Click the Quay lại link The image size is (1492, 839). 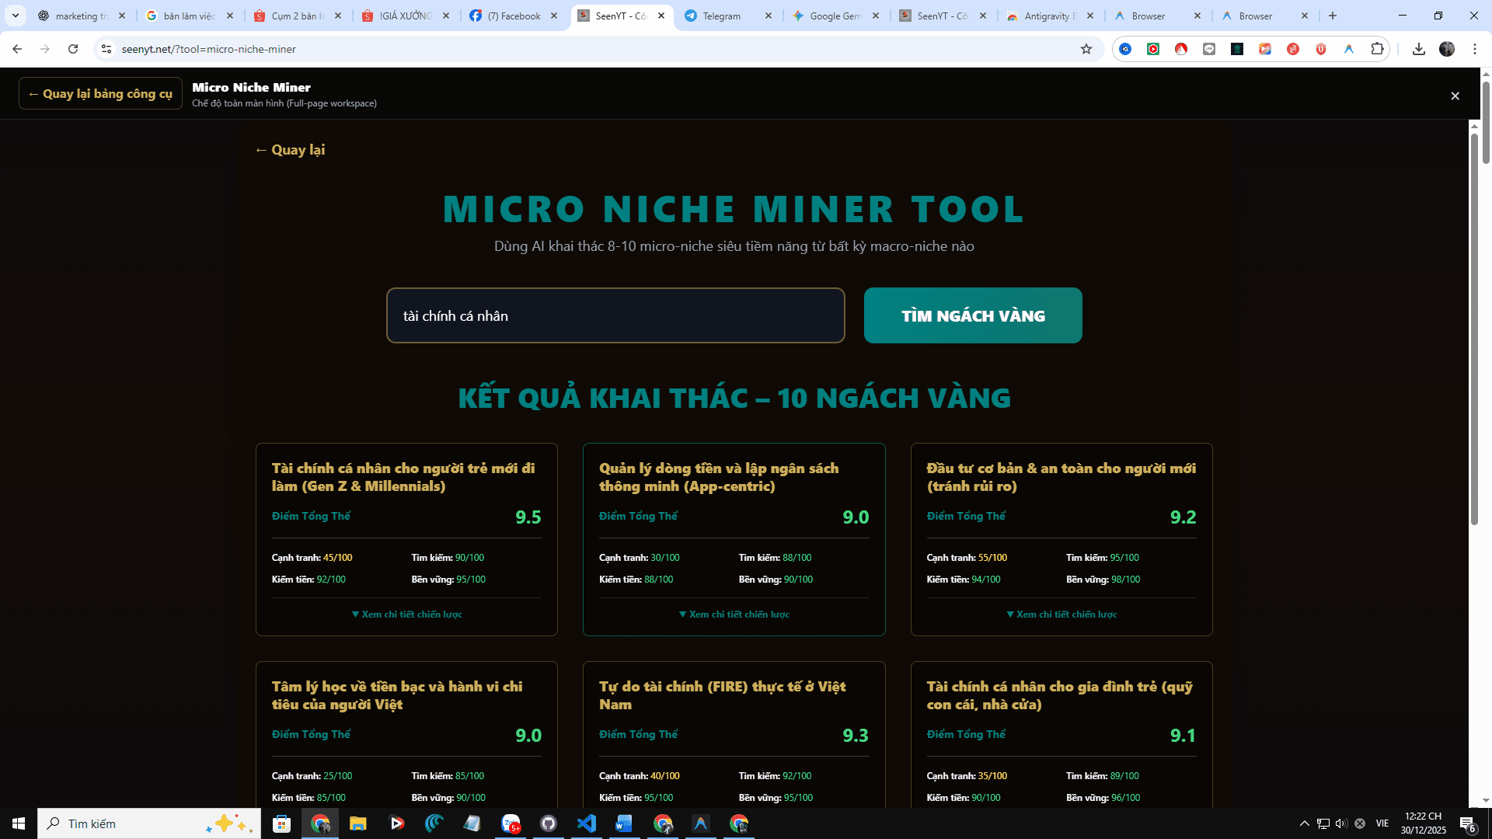(x=290, y=150)
